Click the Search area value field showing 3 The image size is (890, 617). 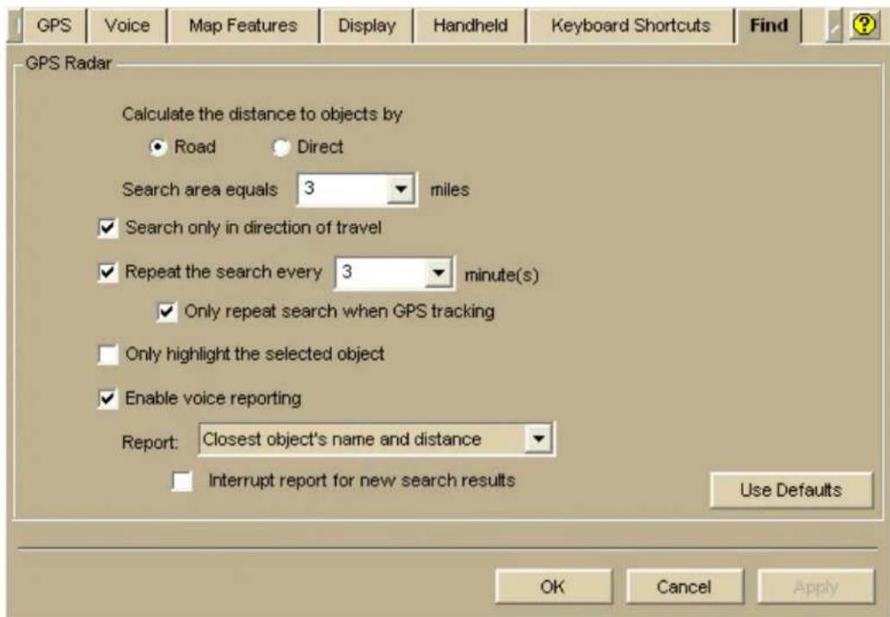(343, 189)
